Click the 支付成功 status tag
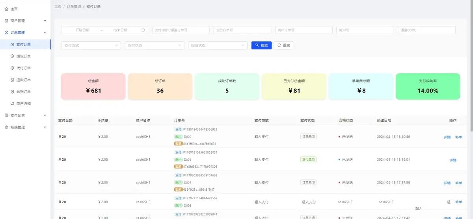 coord(308,160)
